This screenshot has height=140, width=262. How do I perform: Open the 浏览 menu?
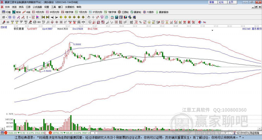point(14,7)
